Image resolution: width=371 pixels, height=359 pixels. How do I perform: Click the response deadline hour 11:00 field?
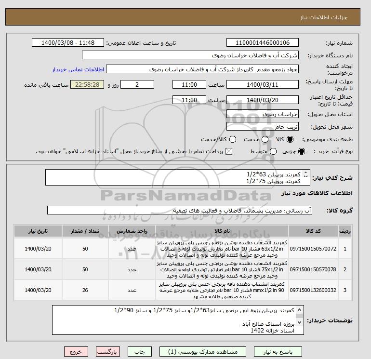(189, 84)
